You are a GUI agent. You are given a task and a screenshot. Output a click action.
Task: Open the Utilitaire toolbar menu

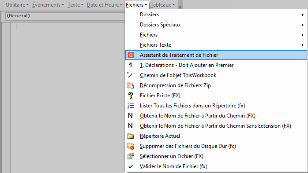[x=17, y=5]
